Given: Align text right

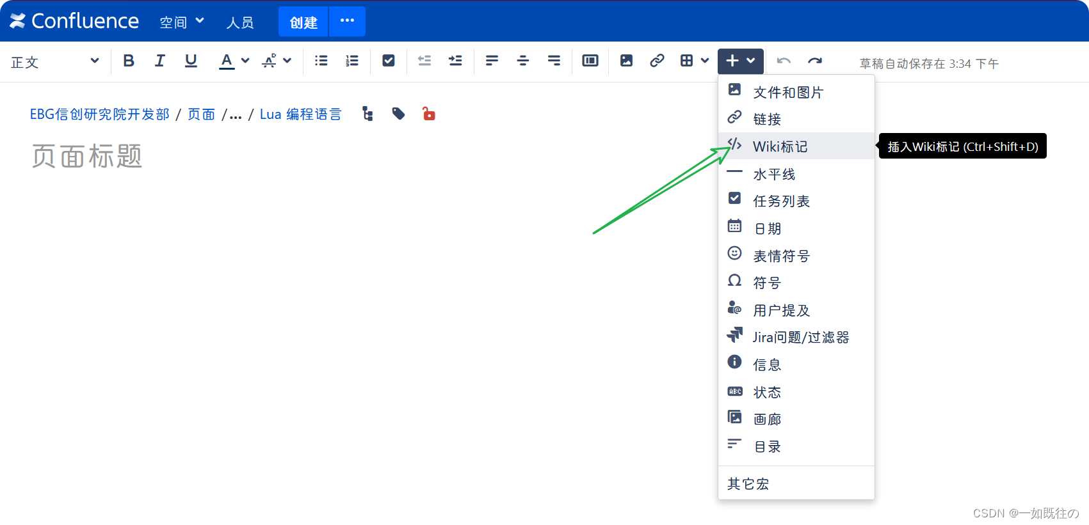Looking at the screenshot, I should pos(554,61).
